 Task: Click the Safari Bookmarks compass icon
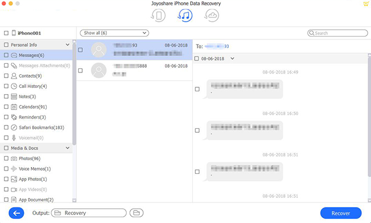coord(14,127)
